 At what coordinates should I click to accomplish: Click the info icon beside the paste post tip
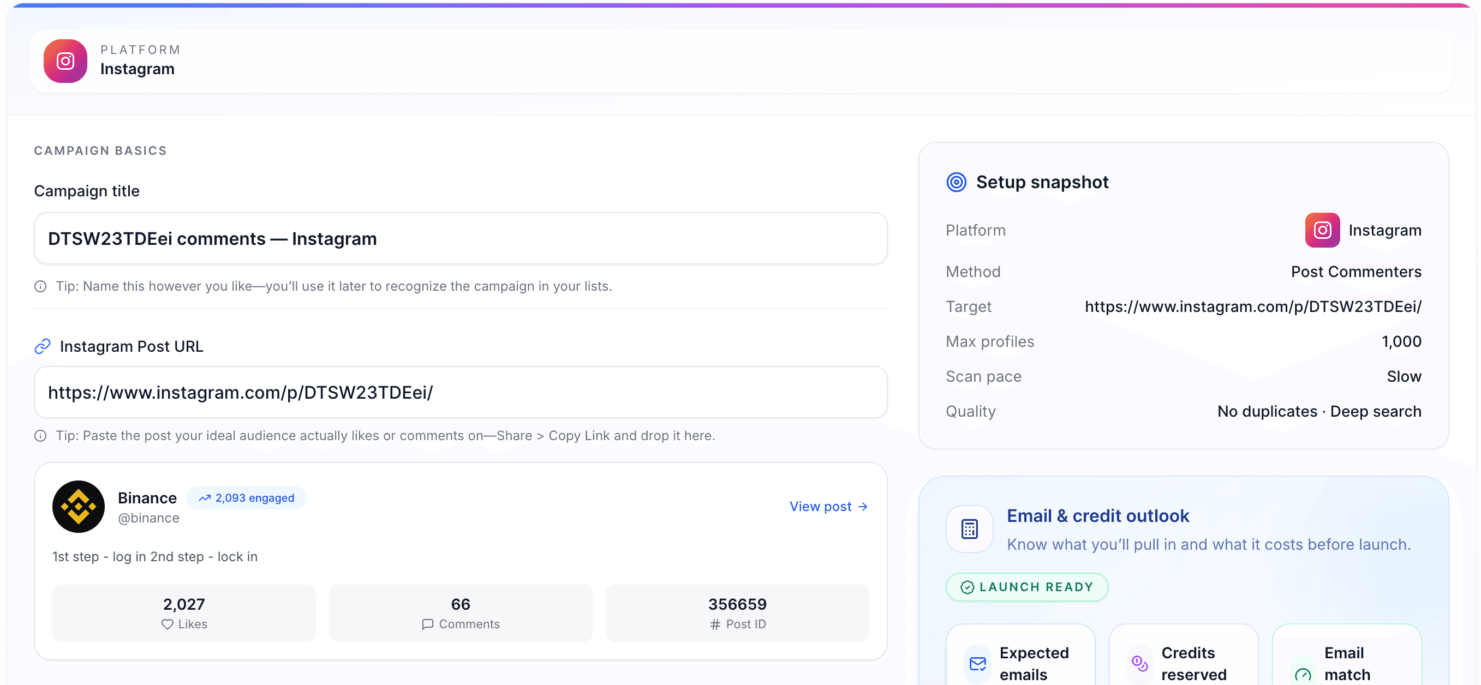point(40,436)
